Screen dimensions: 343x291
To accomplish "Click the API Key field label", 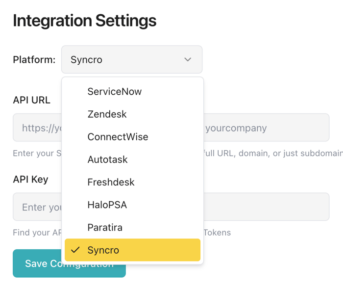I will (x=30, y=179).
